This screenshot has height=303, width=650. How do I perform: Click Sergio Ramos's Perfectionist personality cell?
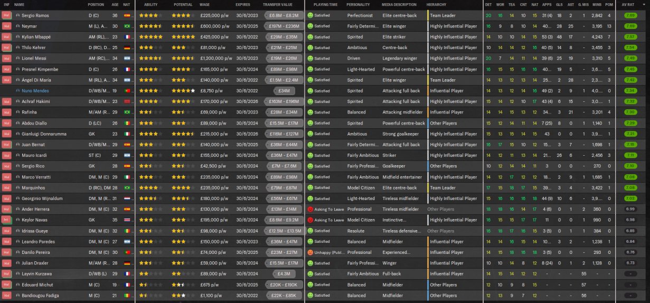360,15
